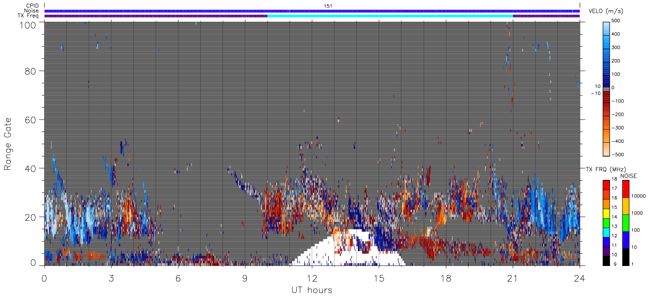Select the 20 tick on the Range Gate axis

click(30, 217)
